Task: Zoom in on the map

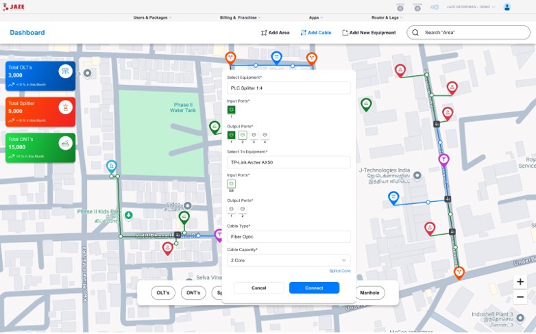Action: tap(520, 282)
